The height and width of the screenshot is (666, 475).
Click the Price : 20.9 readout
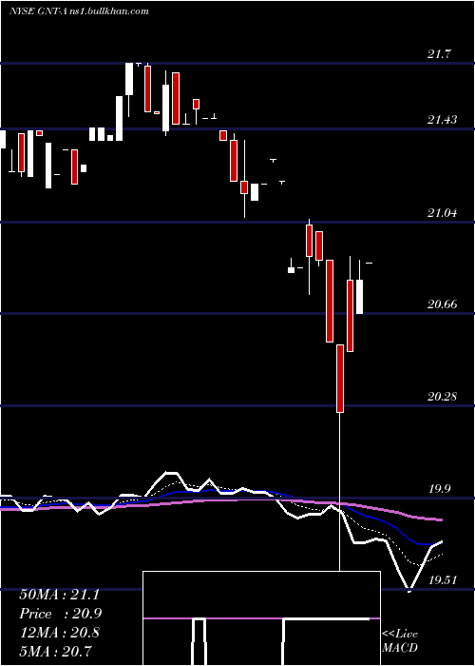(60, 614)
